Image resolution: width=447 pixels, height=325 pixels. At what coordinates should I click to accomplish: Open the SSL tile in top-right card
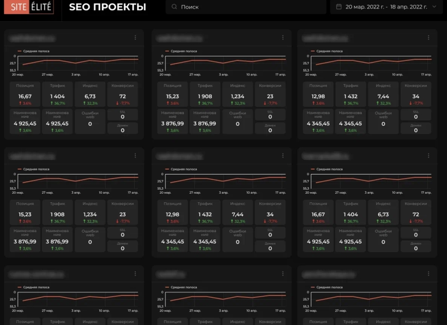pyautogui.click(x=416, y=115)
